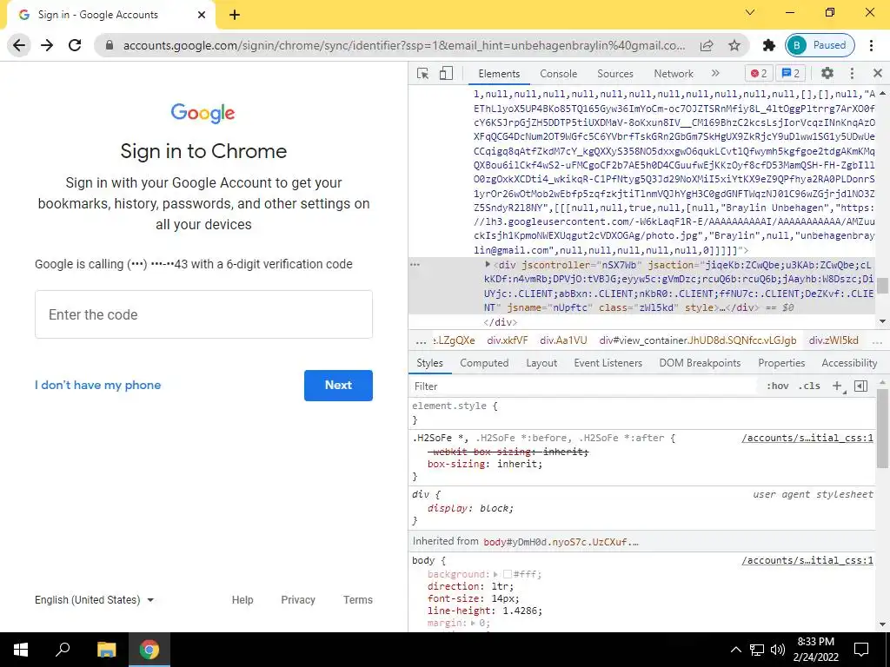Open the Windows Start menu
This screenshot has width=890, height=667.
click(x=21, y=650)
